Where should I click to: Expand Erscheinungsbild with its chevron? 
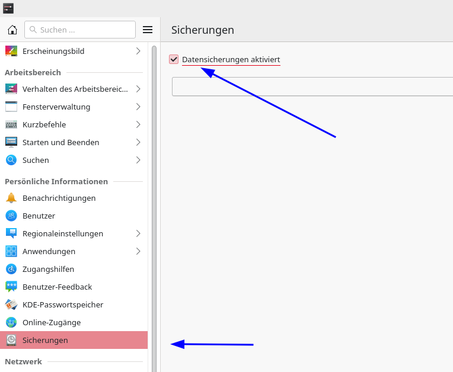[x=138, y=51]
